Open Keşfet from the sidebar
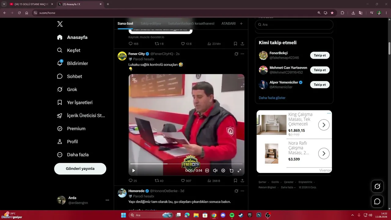 click(69, 50)
